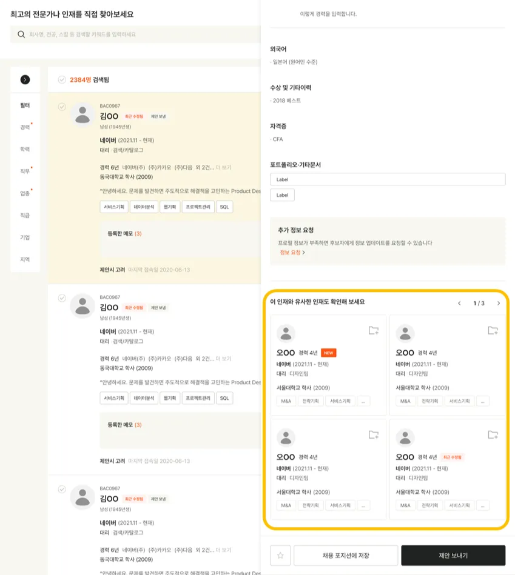The image size is (515, 575).
Task: Open avatar of highlighted first 김OO card
Action: (x=82, y=115)
